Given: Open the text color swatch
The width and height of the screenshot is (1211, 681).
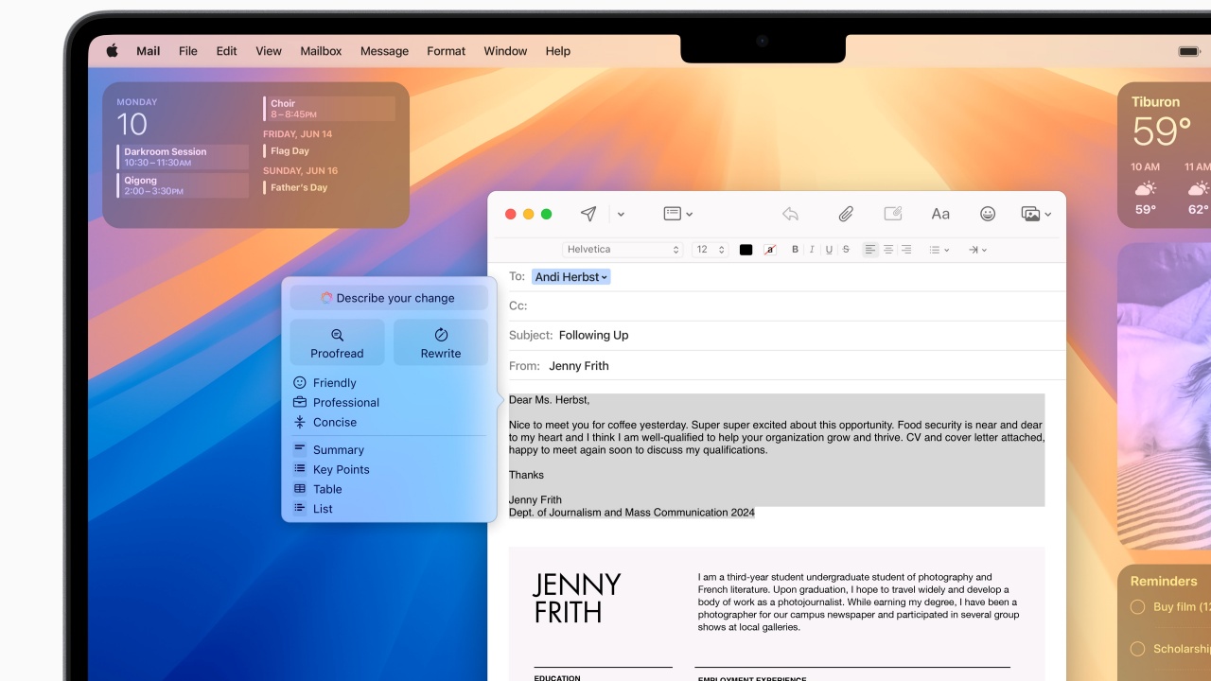Looking at the screenshot, I should pos(746,249).
